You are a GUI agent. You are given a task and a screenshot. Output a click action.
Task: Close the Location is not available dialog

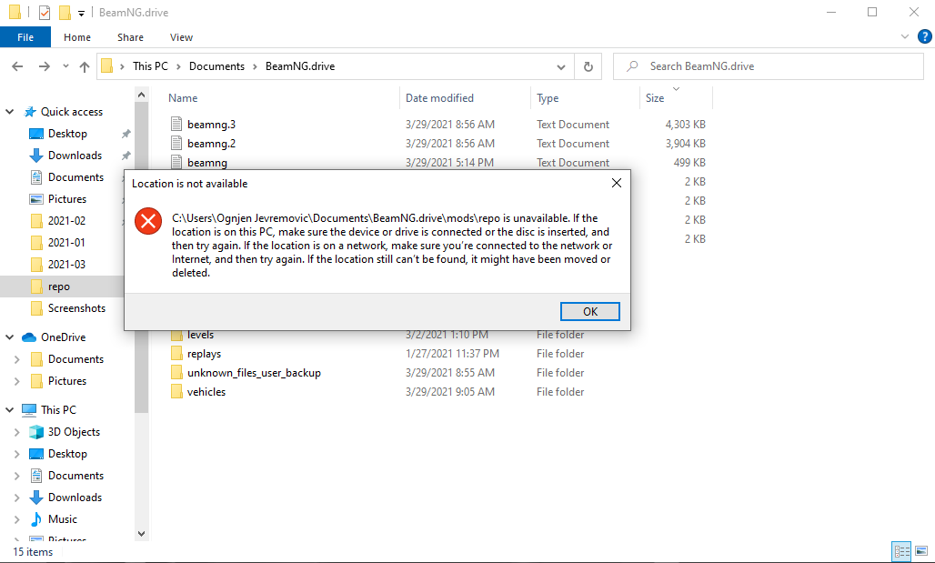point(617,183)
